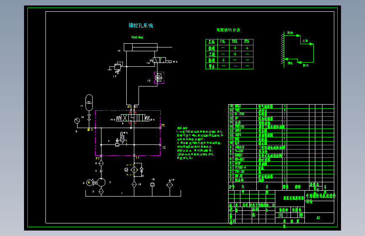Pick the solenoid relief valve numbered 7
This screenshot has width=365, height=236.
coord(121,139)
